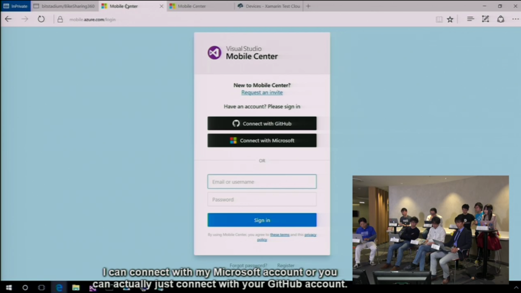
Task: Open the Edge Hub lines icon
Action: coord(471,19)
